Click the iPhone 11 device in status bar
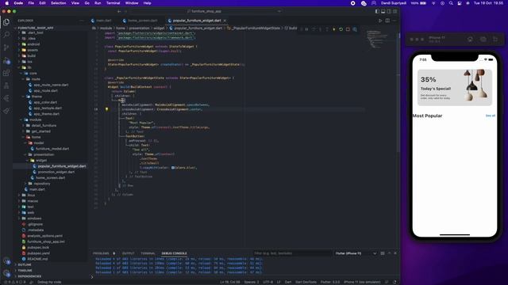 pyautogui.click(x=362, y=282)
